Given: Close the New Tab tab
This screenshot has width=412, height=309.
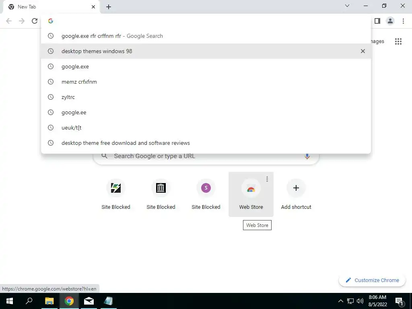Looking at the screenshot, I should tap(93, 7).
